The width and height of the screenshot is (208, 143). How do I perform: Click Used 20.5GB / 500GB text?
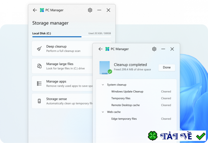point(100,33)
